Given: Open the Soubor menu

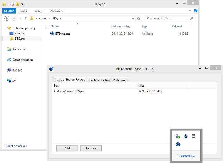Looking at the screenshot, I should pos(9,11).
